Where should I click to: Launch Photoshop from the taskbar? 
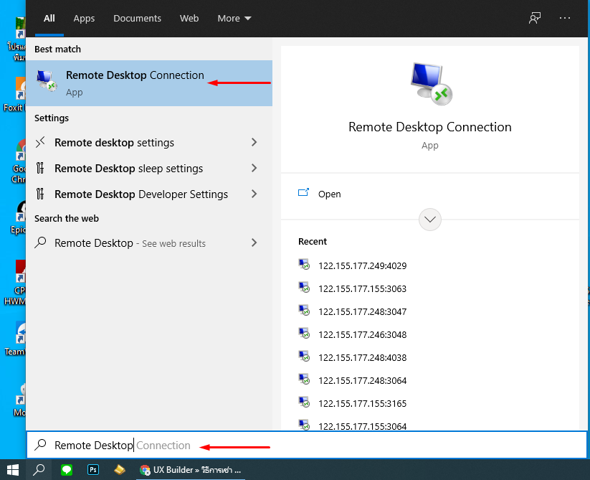tap(93, 470)
